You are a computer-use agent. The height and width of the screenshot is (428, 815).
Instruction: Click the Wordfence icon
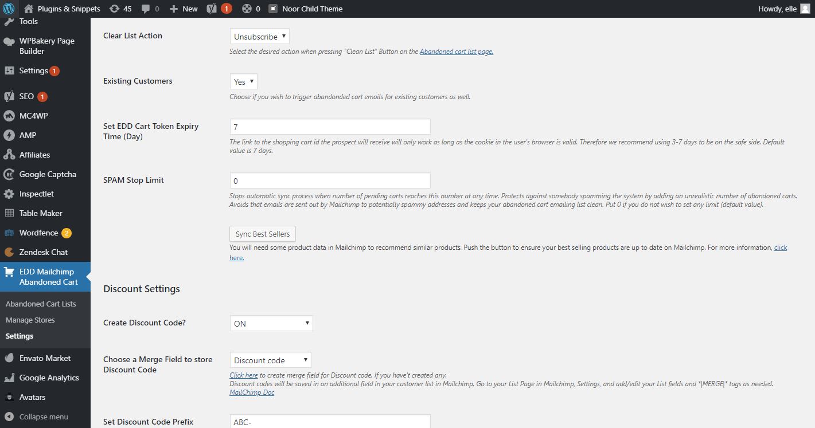9,233
